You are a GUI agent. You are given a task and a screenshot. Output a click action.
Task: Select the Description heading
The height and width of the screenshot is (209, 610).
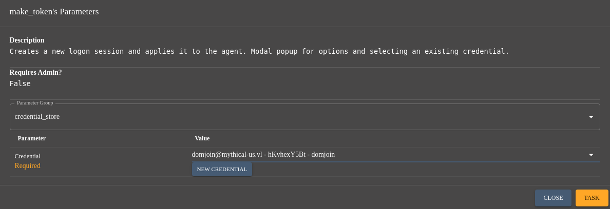[x=27, y=40]
